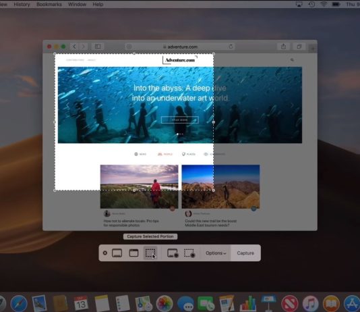Viewport: 360px width, 312px height.
Task: Click previous slide arrow on hero banner
Action: [67, 106]
